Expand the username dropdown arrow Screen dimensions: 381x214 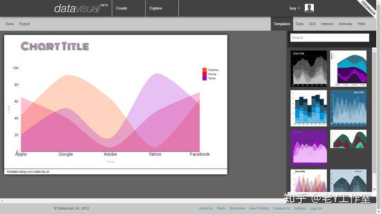point(299,8)
